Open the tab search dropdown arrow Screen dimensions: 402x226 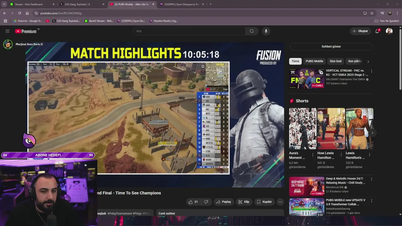point(4,4)
